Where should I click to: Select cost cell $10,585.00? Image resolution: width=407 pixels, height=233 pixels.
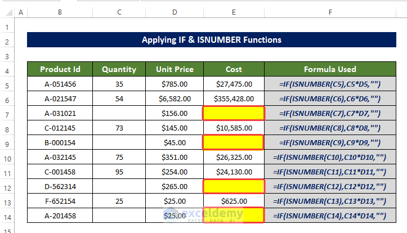[x=234, y=128]
